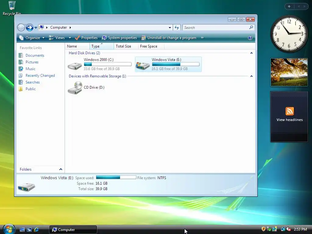Click in the Search field

point(216,28)
